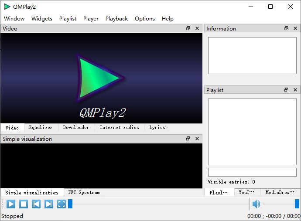This screenshot has width=301, height=221.
Task: Select the Internet radios tab
Action: [x=119, y=128]
